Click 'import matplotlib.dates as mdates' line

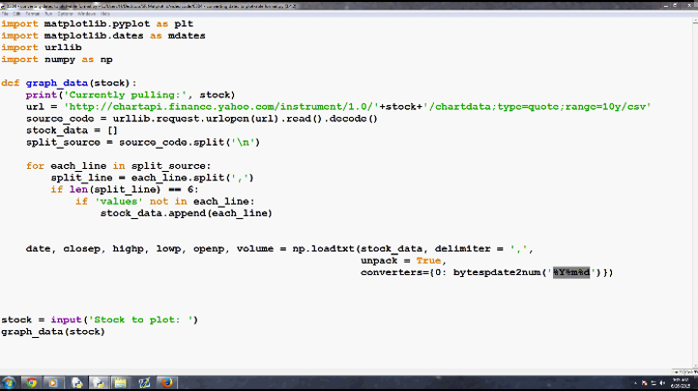(103, 36)
